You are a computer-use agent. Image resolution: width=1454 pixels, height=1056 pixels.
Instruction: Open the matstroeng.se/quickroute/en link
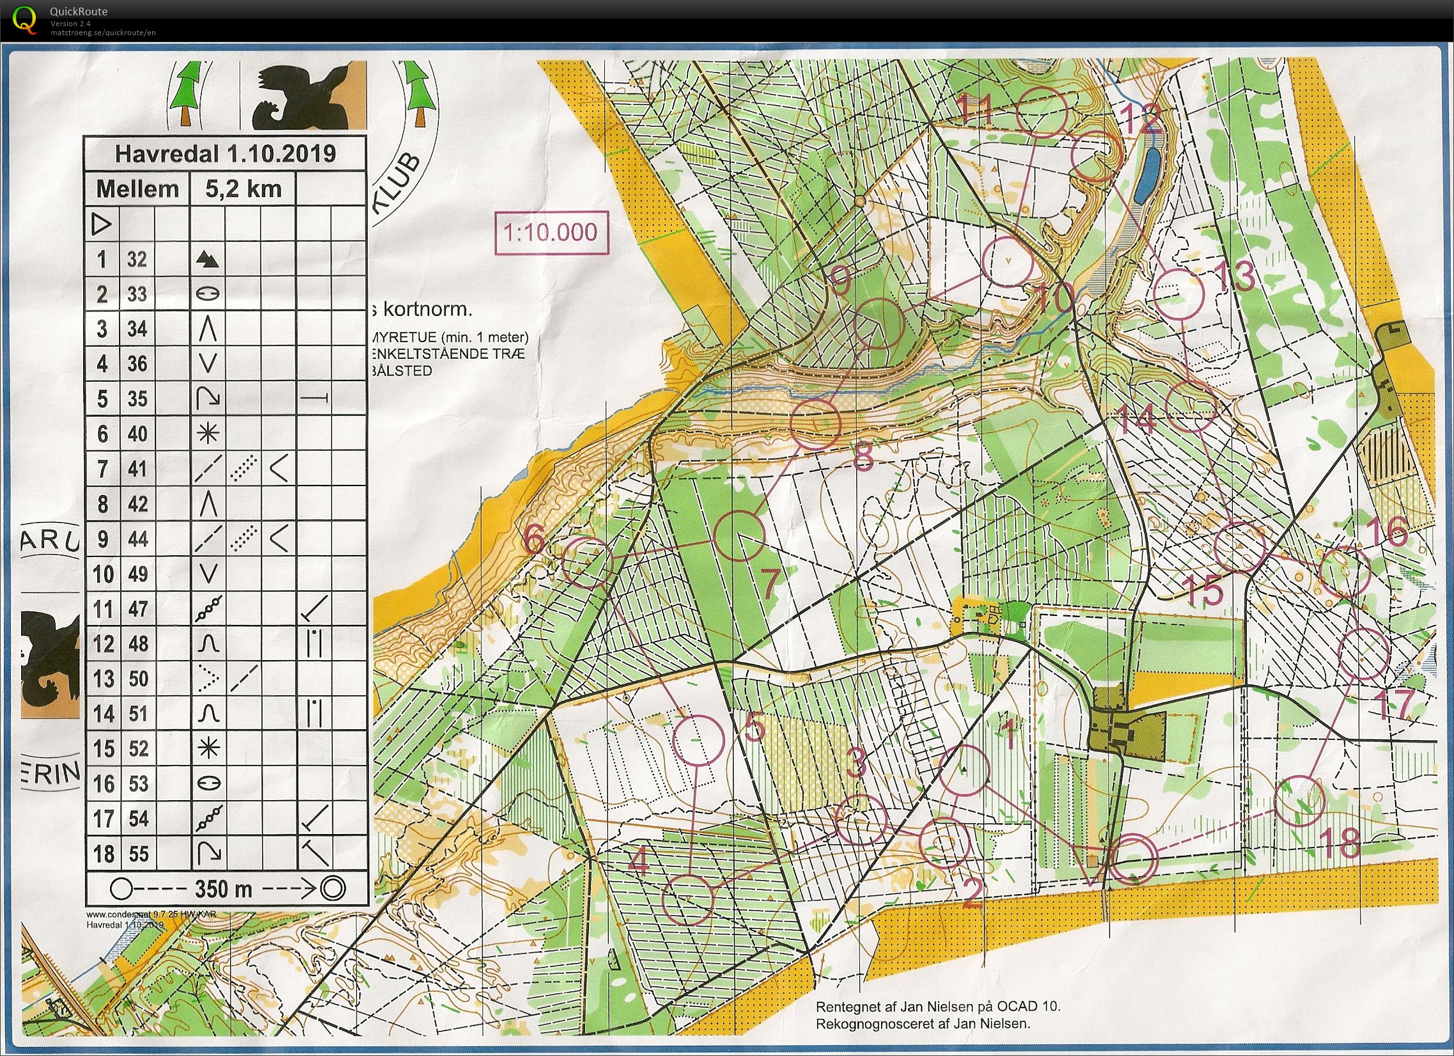click(x=103, y=33)
